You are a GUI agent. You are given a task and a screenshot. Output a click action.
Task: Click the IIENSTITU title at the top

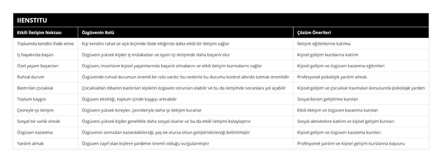tap(31, 20)
